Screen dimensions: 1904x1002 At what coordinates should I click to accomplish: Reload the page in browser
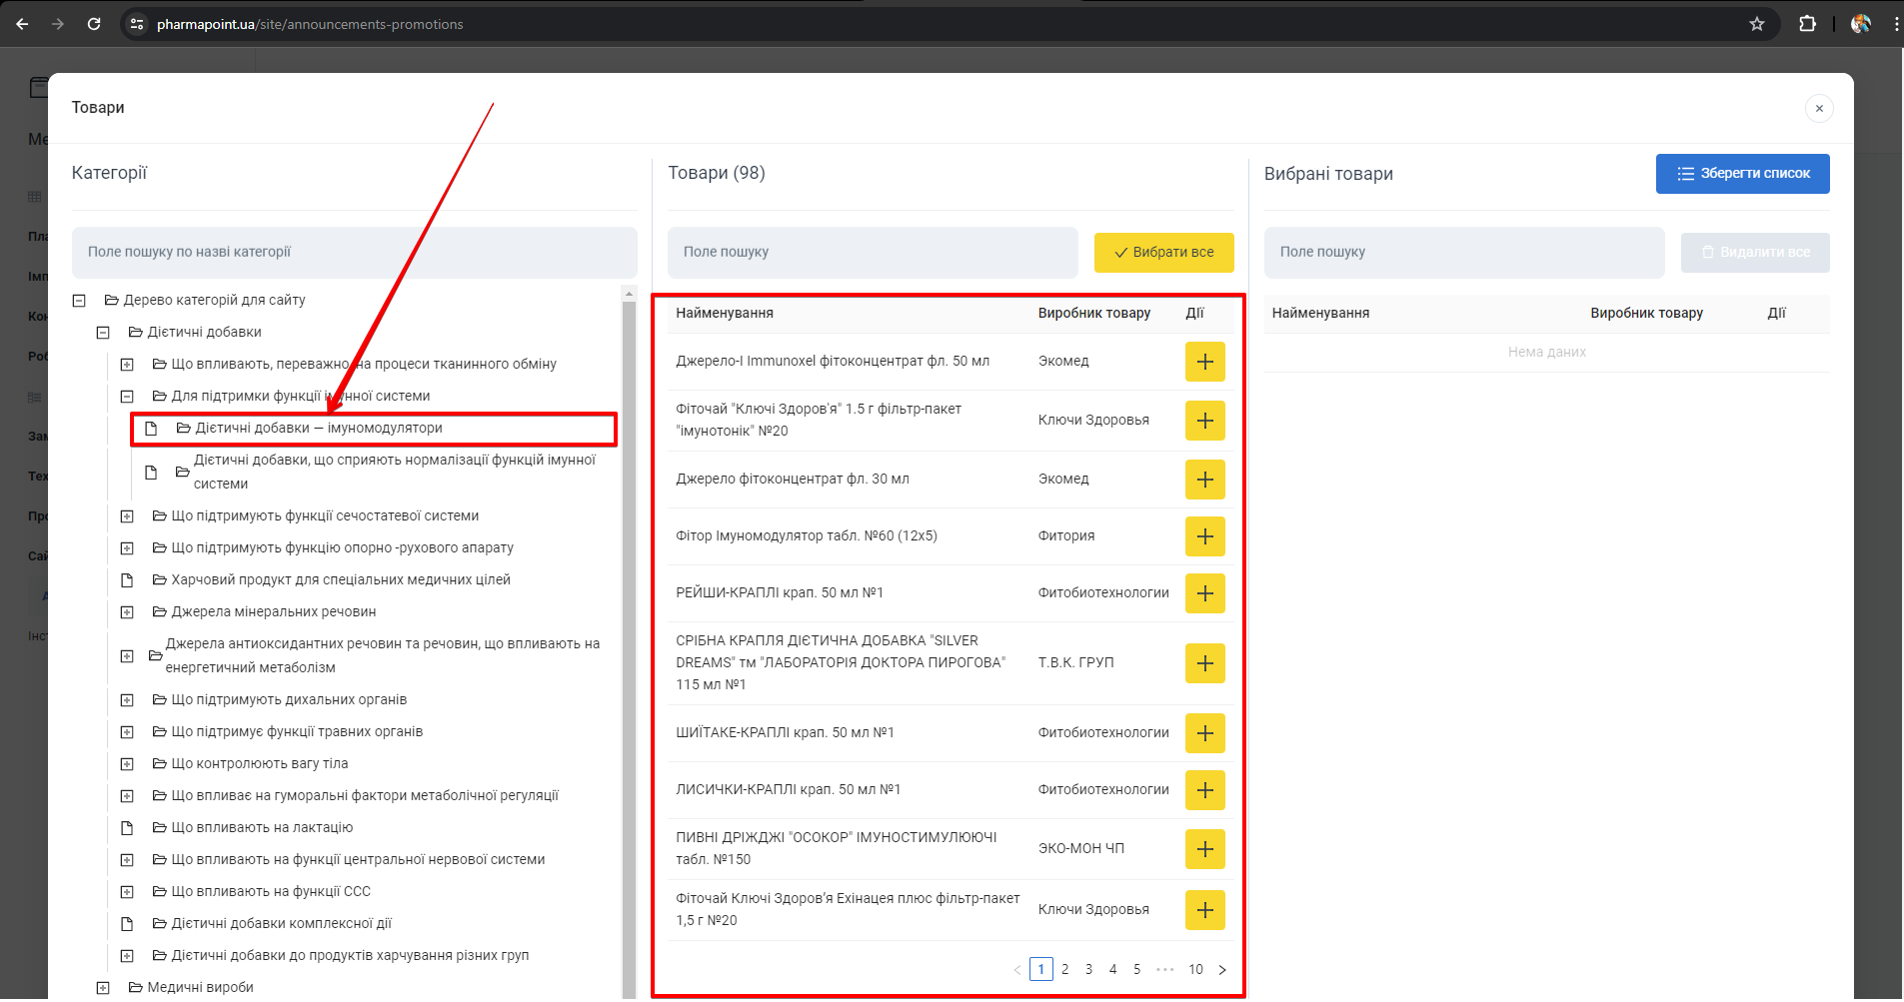point(94,24)
